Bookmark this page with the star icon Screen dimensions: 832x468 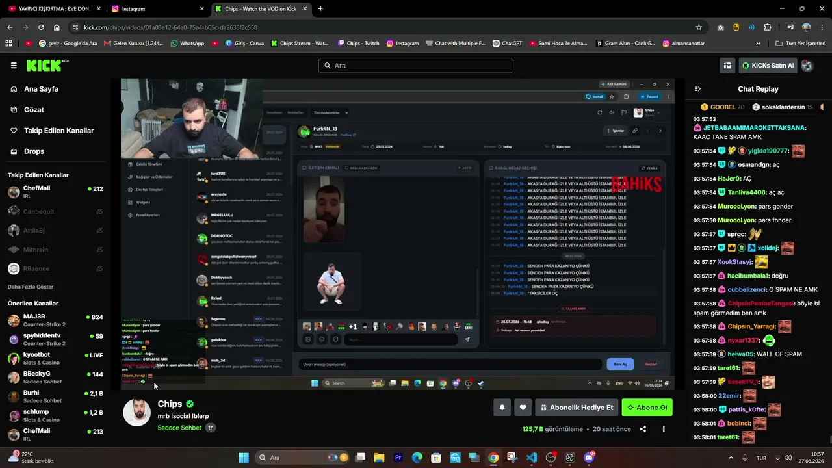click(x=699, y=27)
